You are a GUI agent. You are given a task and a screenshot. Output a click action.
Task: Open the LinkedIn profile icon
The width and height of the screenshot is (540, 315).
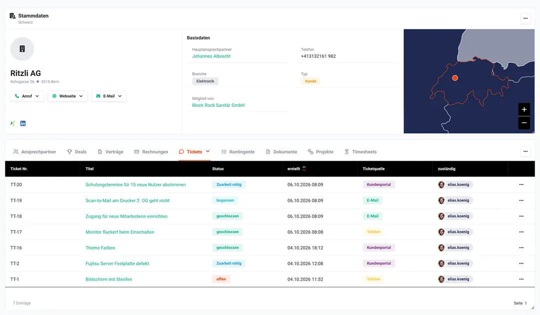(x=22, y=123)
